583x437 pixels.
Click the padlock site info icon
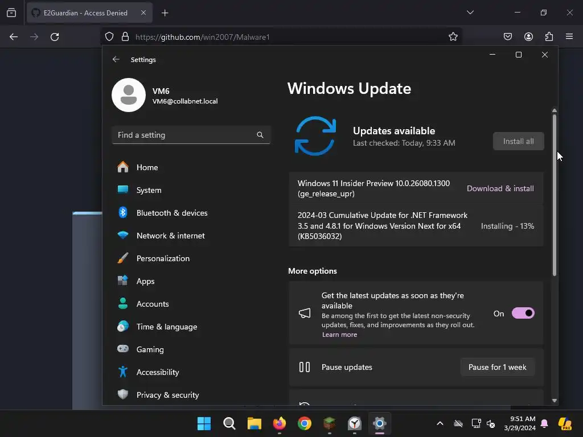(x=125, y=37)
